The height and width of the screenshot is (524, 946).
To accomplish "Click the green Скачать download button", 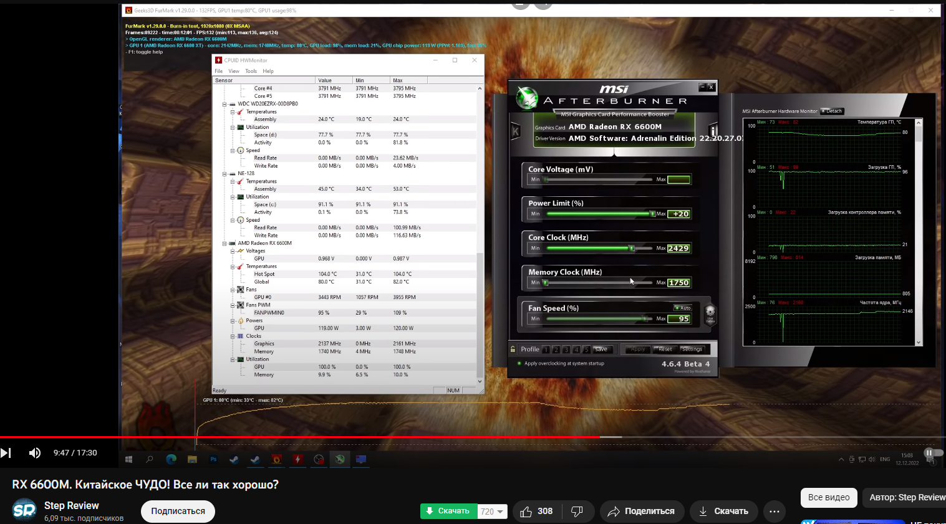I will coord(448,512).
